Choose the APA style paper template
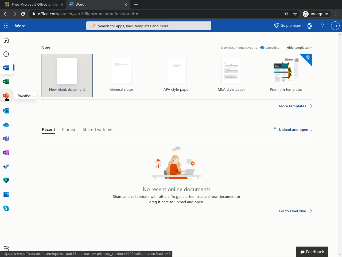Screen dimensions: 342x257 pos(177,75)
